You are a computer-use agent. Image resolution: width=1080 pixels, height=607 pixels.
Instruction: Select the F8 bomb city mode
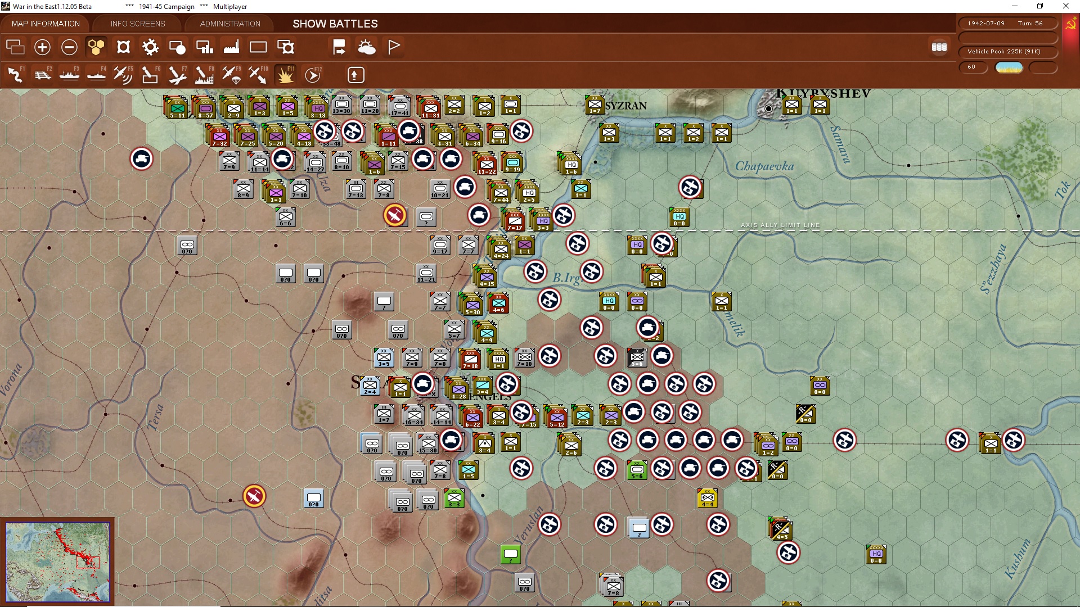tap(204, 75)
